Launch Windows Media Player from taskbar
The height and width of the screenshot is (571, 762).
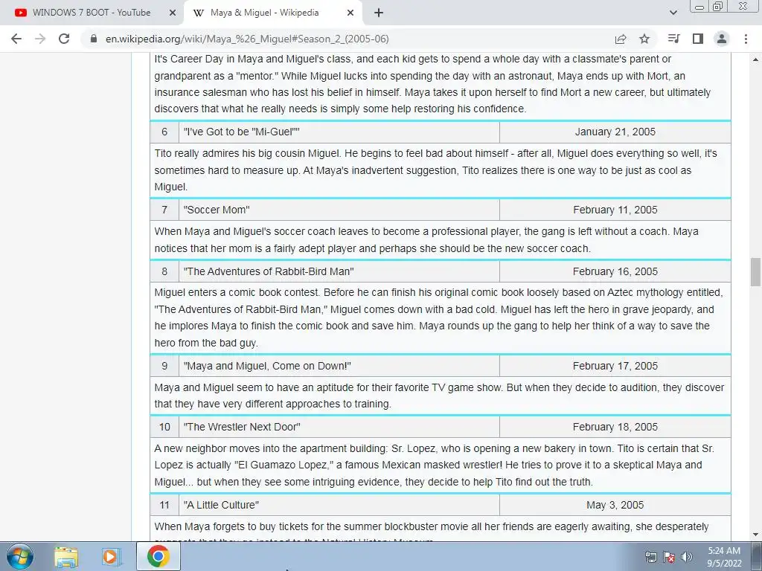(x=111, y=556)
